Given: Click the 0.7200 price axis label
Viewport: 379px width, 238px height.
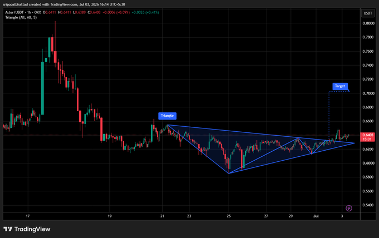Looking at the screenshot, I should click(368, 79).
